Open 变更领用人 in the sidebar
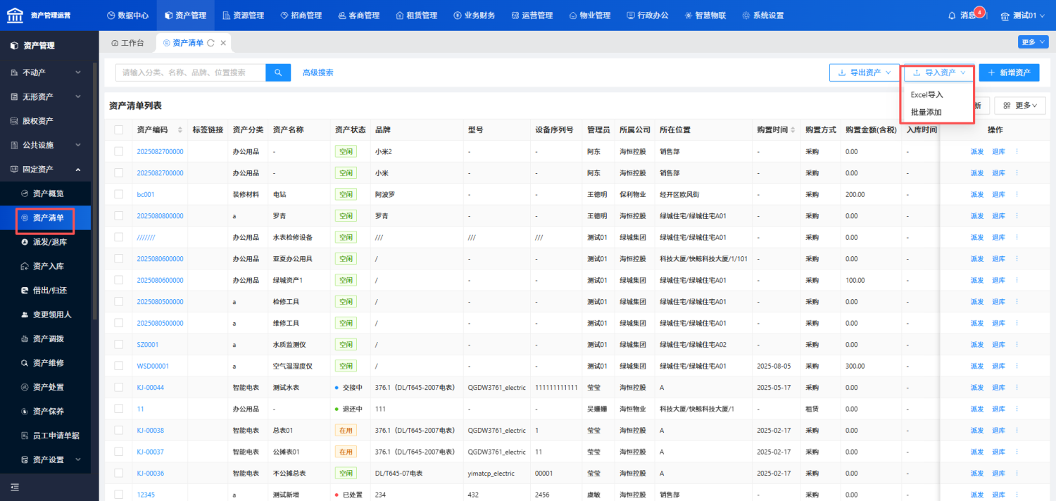Viewport: 1056px width, 501px height. pyautogui.click(x=46, y=315)
